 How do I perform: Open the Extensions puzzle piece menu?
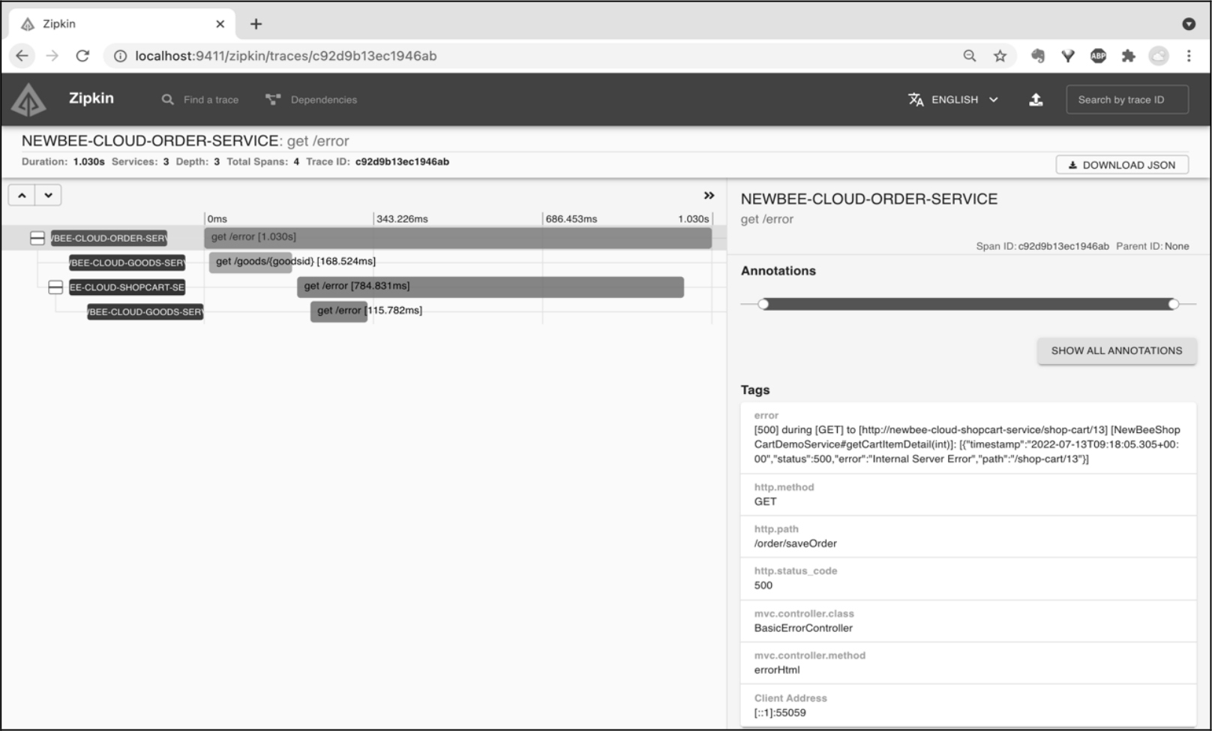tap(1128, 56)
